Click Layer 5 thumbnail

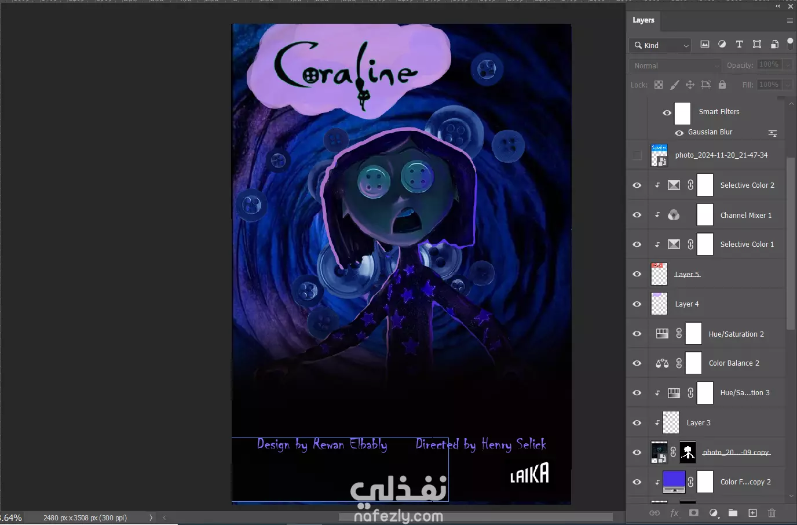(x=659, y=274)
